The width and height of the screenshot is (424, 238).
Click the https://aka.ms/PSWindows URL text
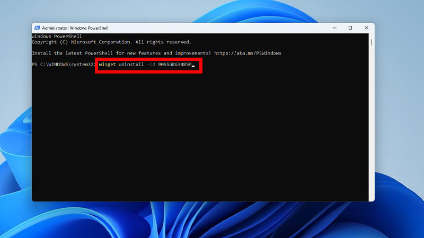pos(248,53)
